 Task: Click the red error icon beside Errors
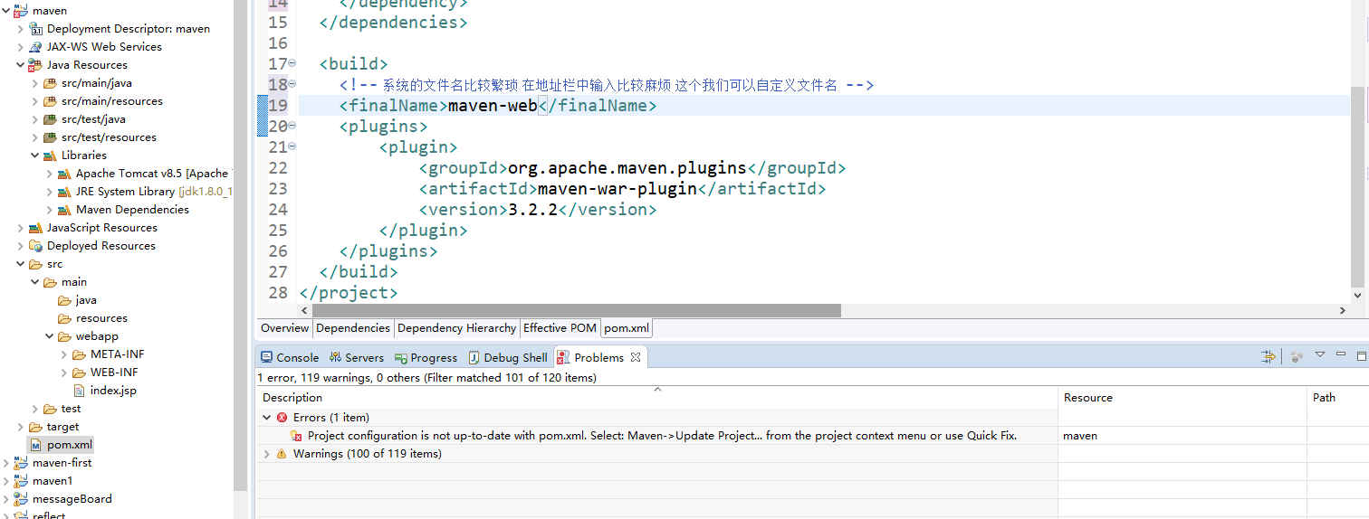[x=282, y=418]
